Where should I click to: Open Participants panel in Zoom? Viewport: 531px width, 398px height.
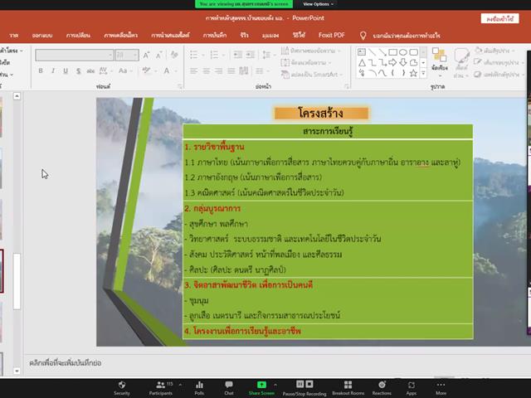click(161, 388)
